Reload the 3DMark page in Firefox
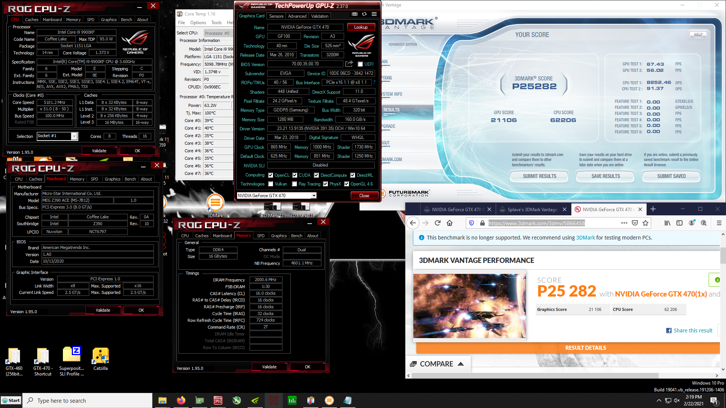This screenshot has width=726, height=408. pos(437,223)
